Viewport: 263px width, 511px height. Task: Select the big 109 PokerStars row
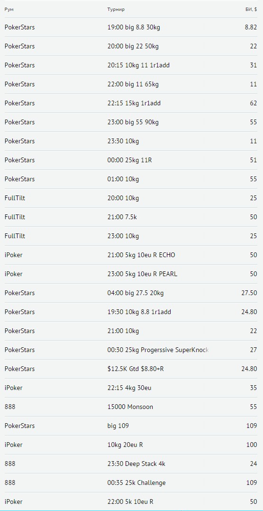click(132, 426)
